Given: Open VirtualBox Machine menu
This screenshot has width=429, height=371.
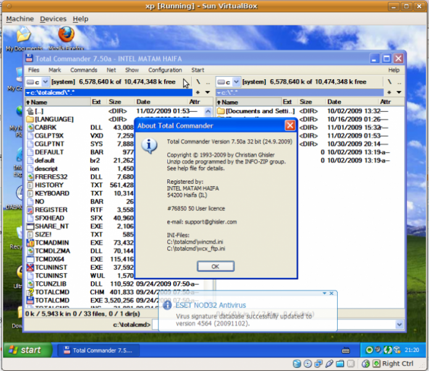Looking at the screenshot, I should coord(20,19).
